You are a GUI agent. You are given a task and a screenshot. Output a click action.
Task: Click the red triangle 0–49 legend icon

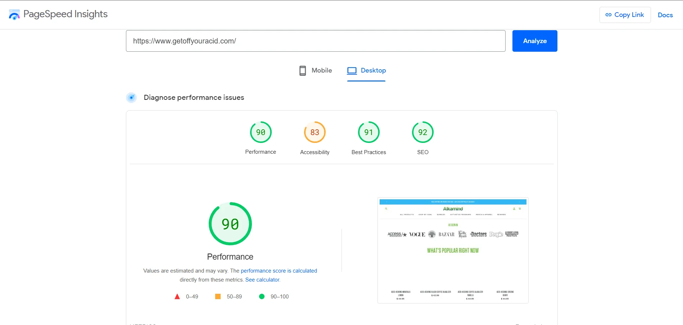[x=177, y=297]
